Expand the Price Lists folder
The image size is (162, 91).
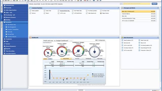(10, 32)
